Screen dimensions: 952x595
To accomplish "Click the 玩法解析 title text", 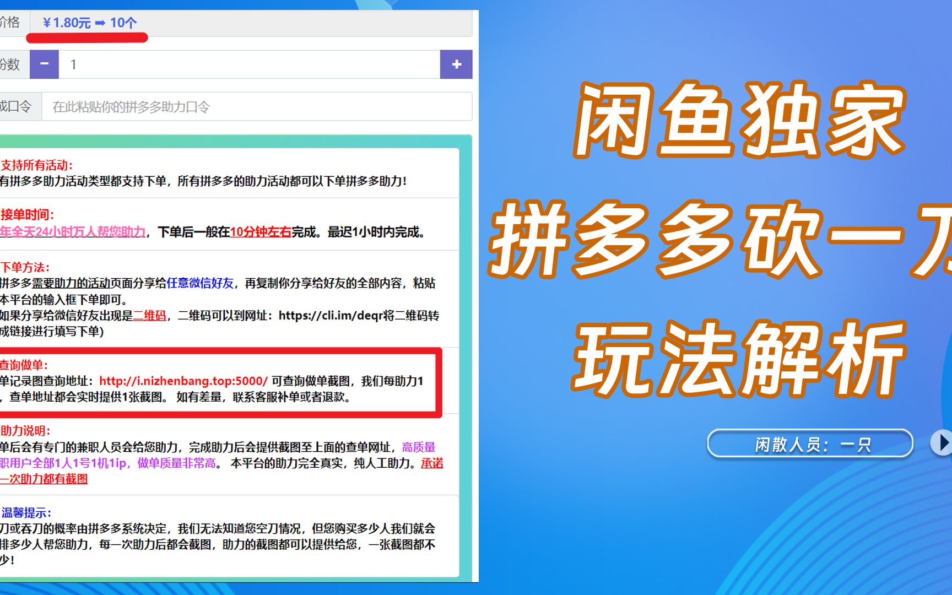I will click(x=740, y=358).
